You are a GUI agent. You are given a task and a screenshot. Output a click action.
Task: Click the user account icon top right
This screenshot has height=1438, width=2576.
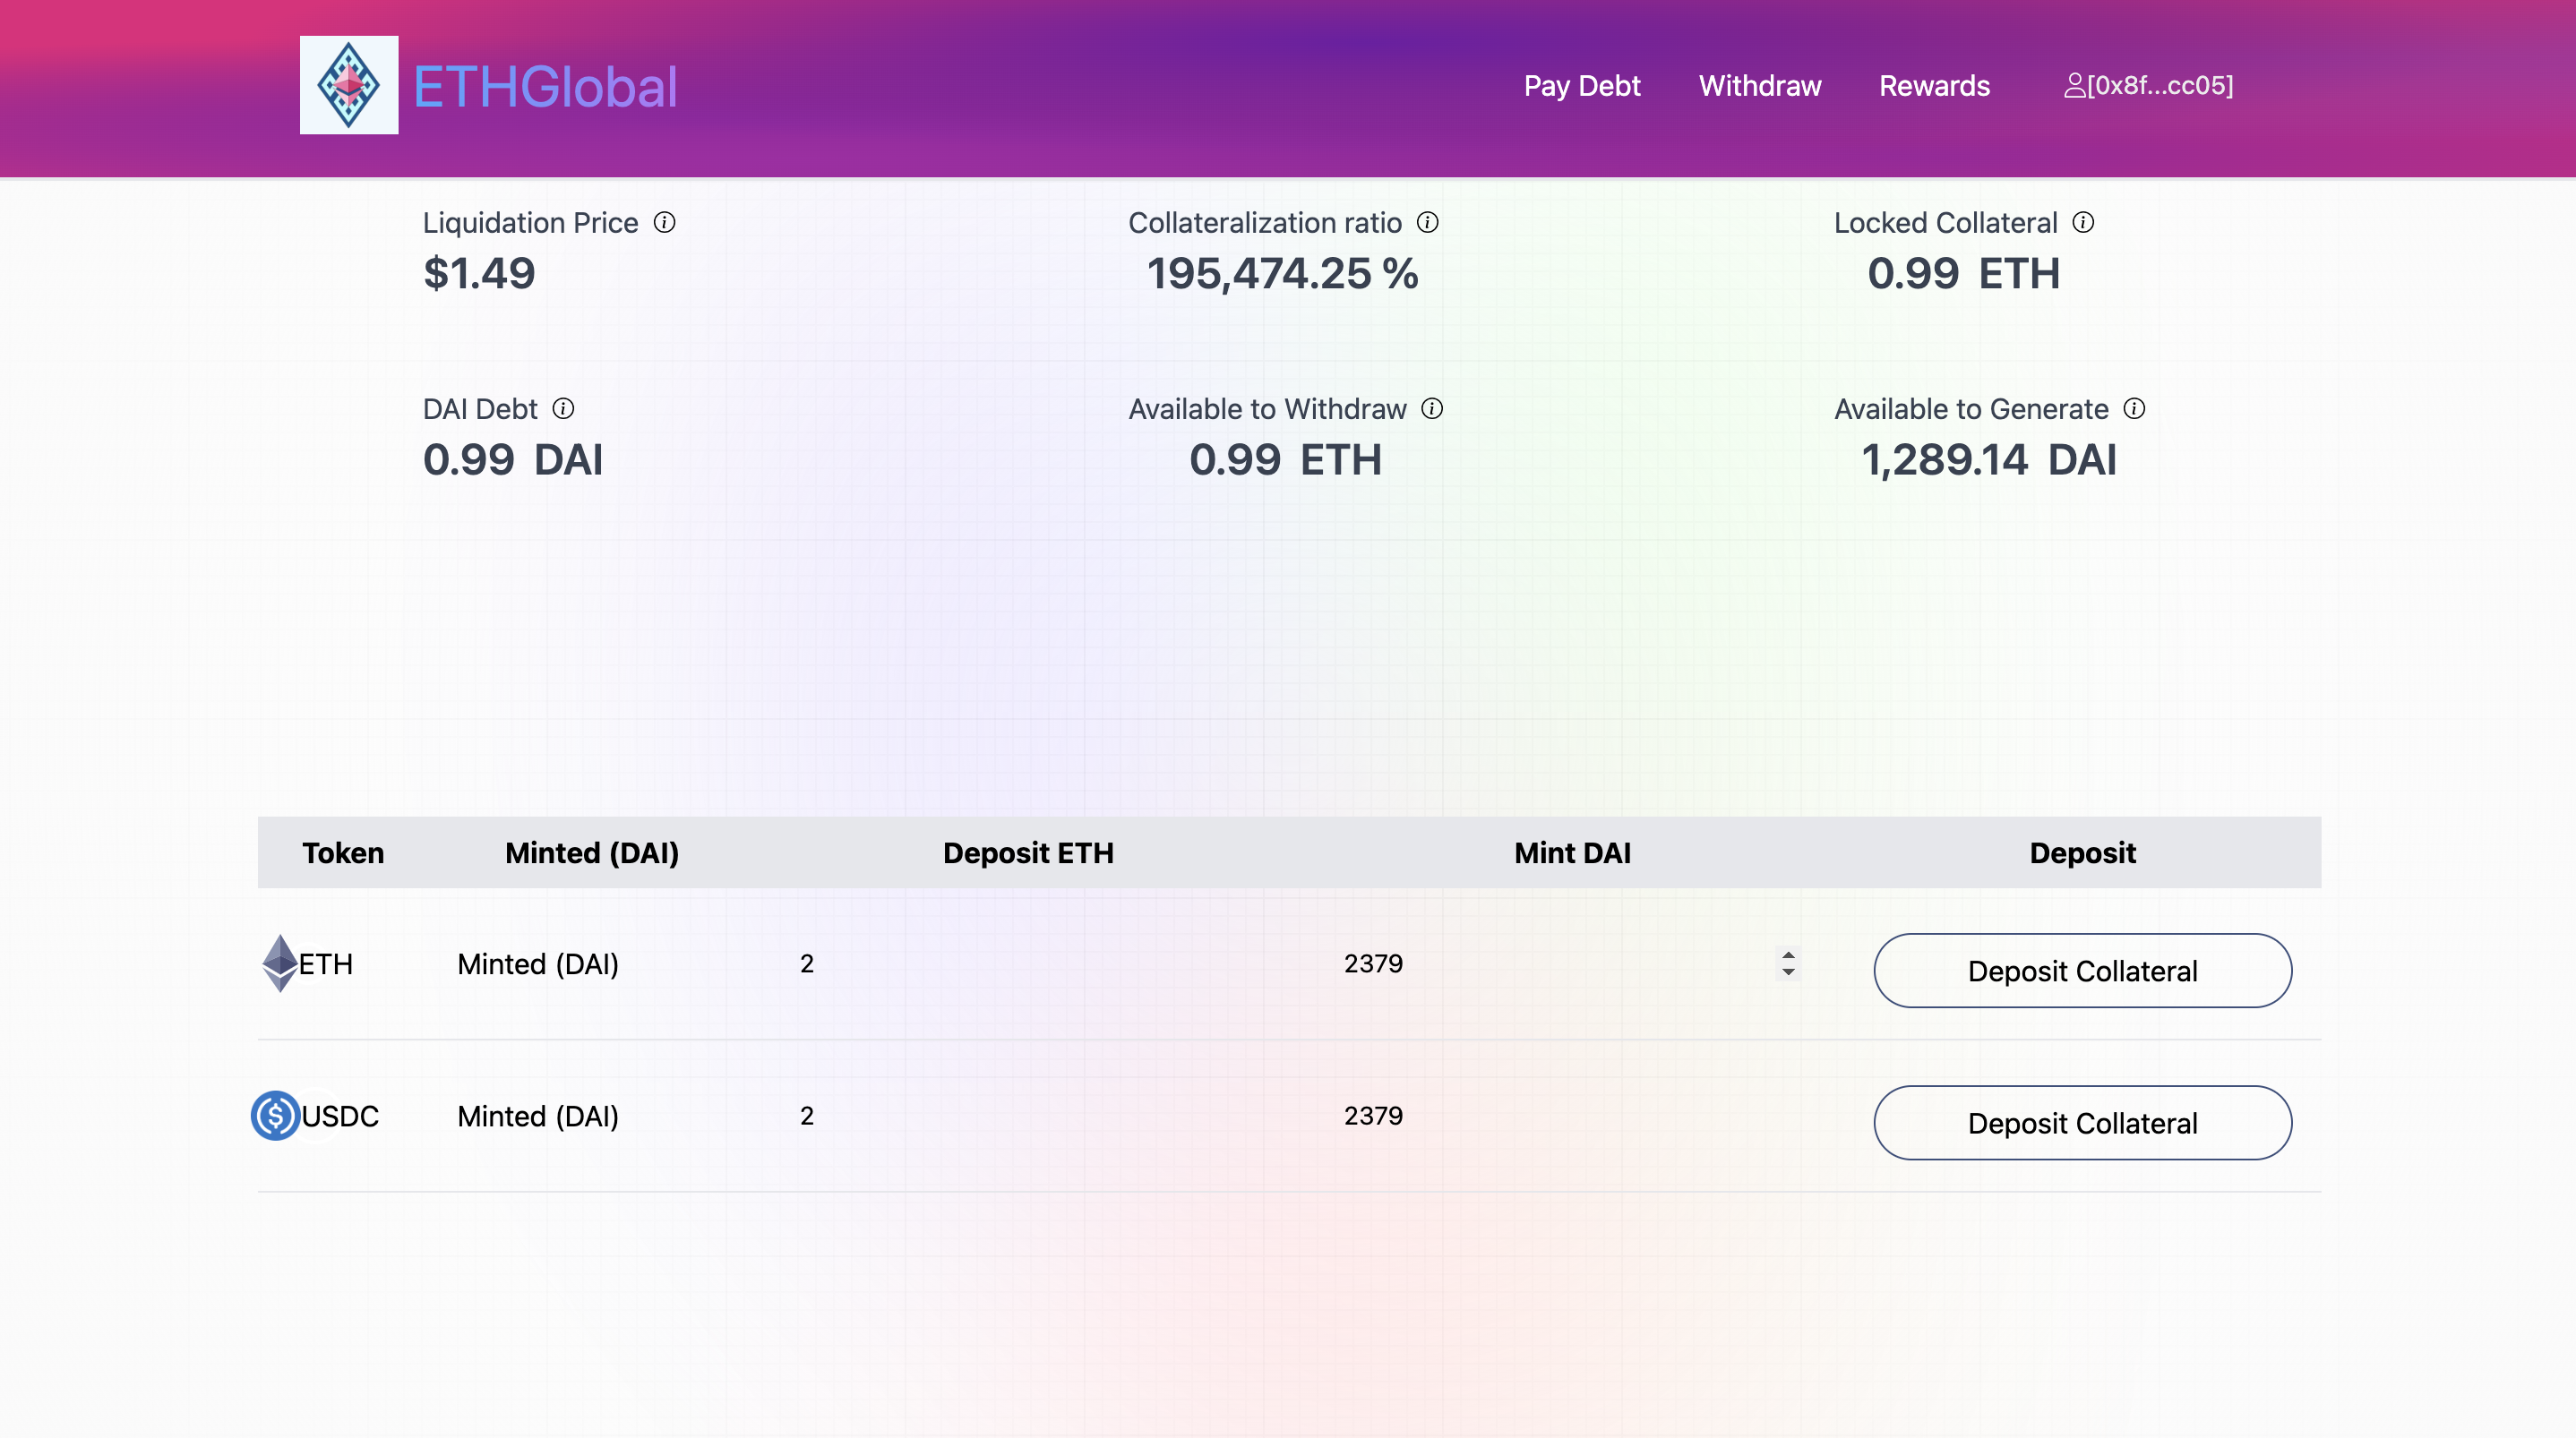point(2072,85)
